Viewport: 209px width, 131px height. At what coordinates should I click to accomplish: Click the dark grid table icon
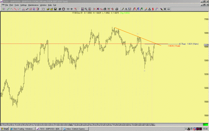60,9
